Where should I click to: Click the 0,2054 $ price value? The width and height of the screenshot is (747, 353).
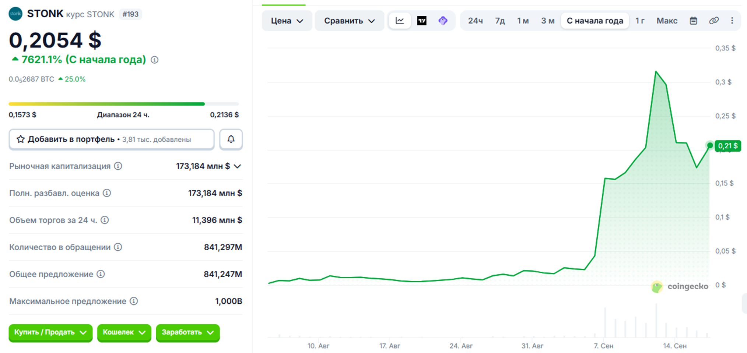coord(55,40)
